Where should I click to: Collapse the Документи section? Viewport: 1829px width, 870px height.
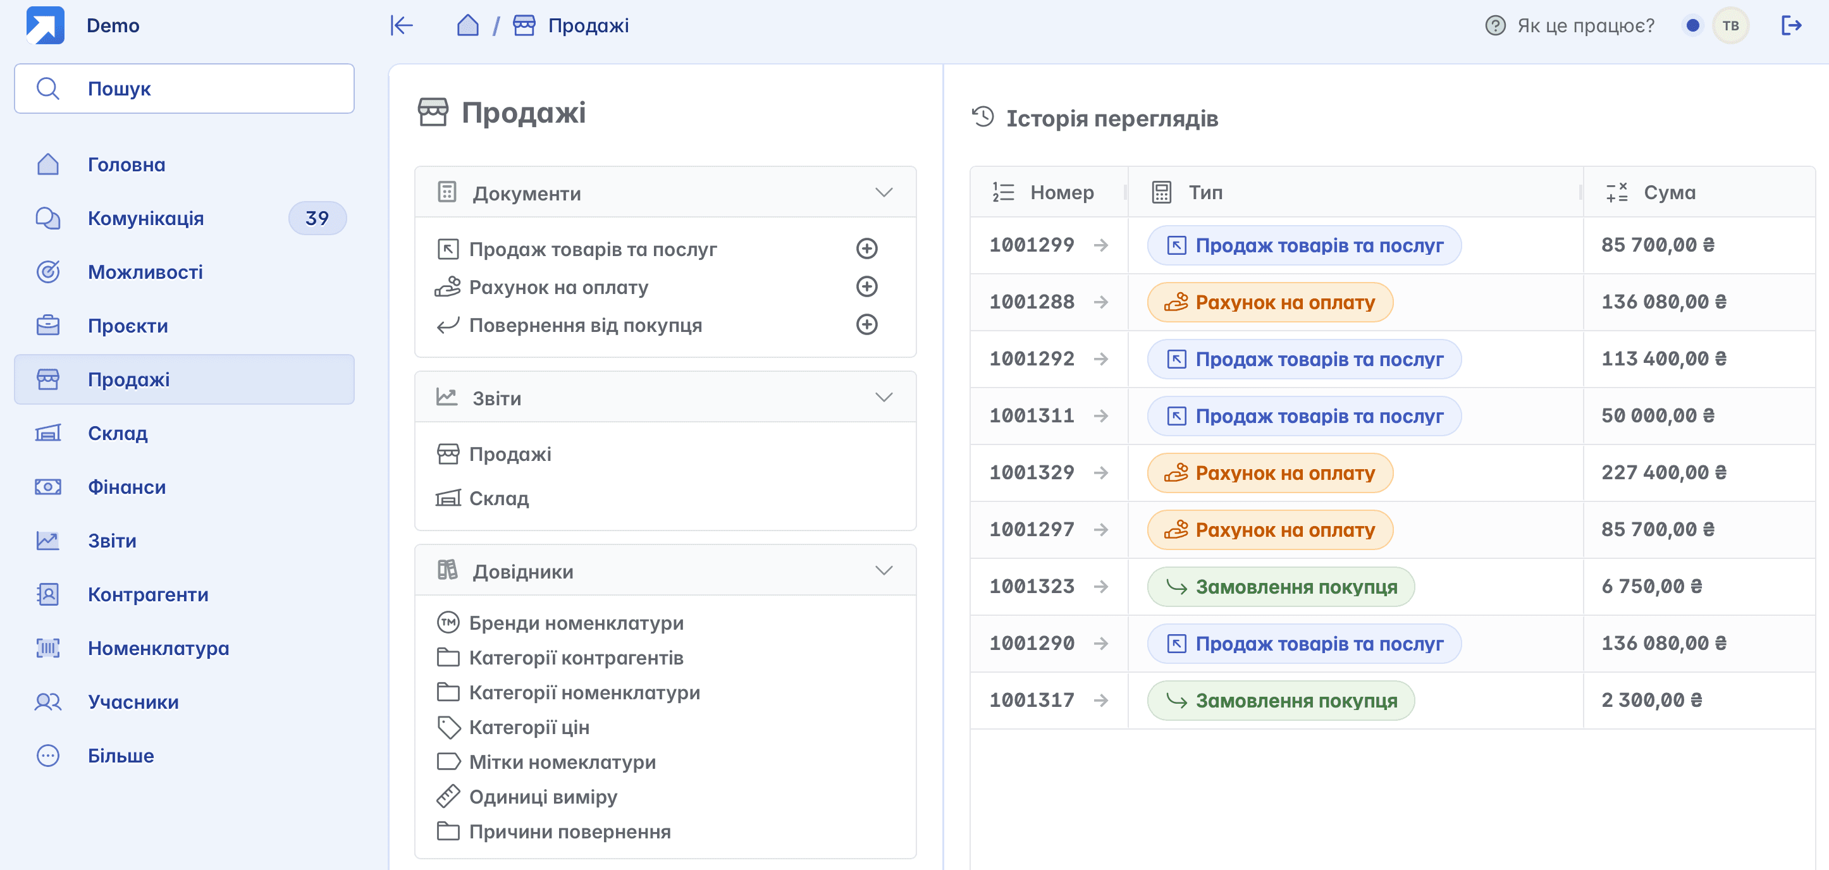[884, 192]
